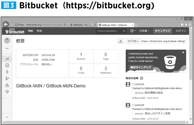Open the 日本語 language dropdown

click(x=144, y=31)
